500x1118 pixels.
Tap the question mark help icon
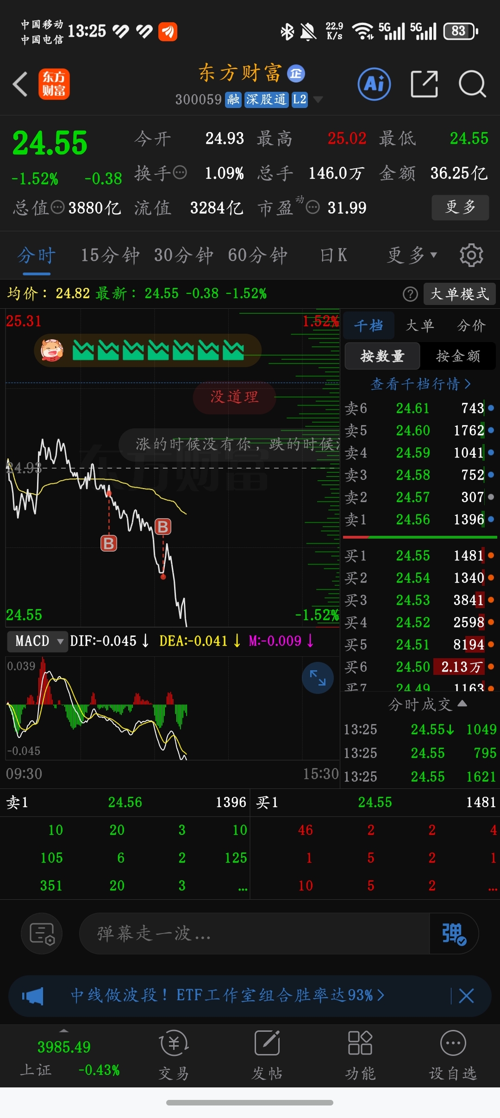[x=410, y=294]
